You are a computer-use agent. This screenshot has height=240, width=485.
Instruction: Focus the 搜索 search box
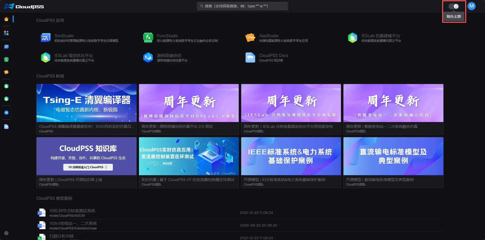pyautogui.click(x=243, y=6)
